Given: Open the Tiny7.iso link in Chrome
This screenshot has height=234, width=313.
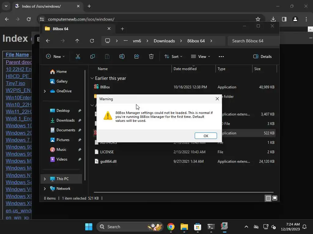Looking at the screenshot, I should click(15, 83).
